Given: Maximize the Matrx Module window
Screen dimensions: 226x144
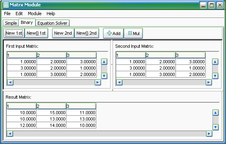Looking at the screenshot, I should click(212, 5).
